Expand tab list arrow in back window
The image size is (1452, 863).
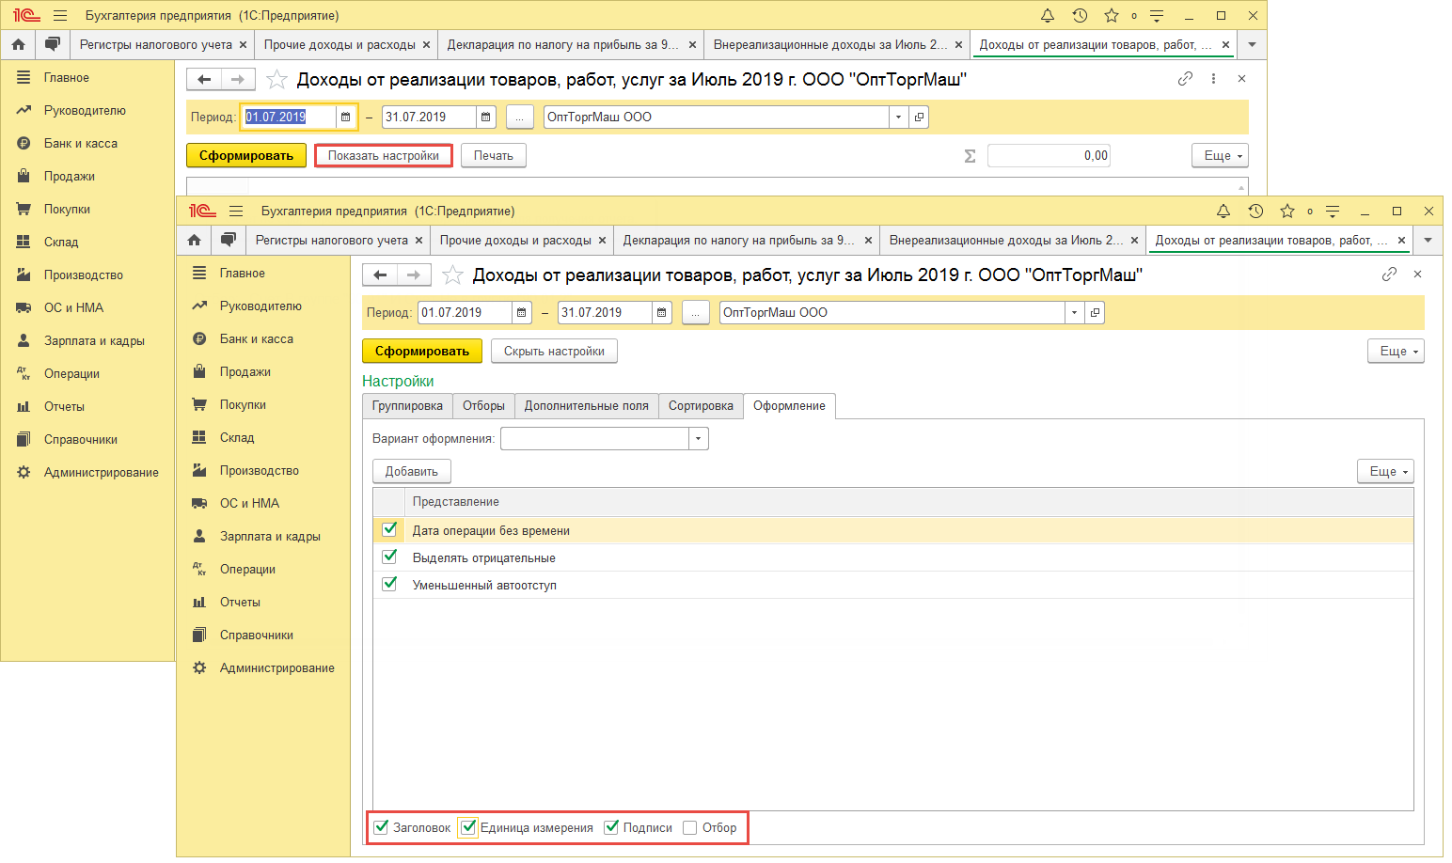1252,45
